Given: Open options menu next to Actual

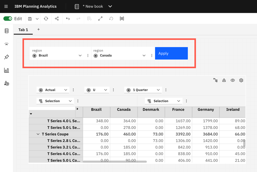Looking at the screenshot, I should click(73, 90).
